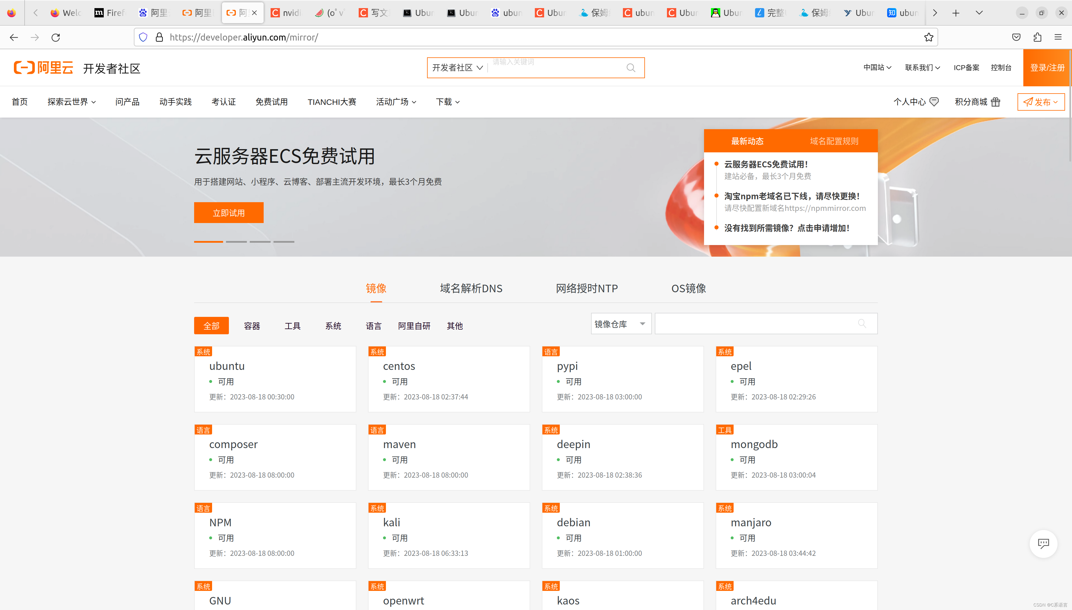Select the fourth banner carousel indicator
The width and height of the screenshot is (1072, 610).
pyautogui.click(x=284, y=242)
